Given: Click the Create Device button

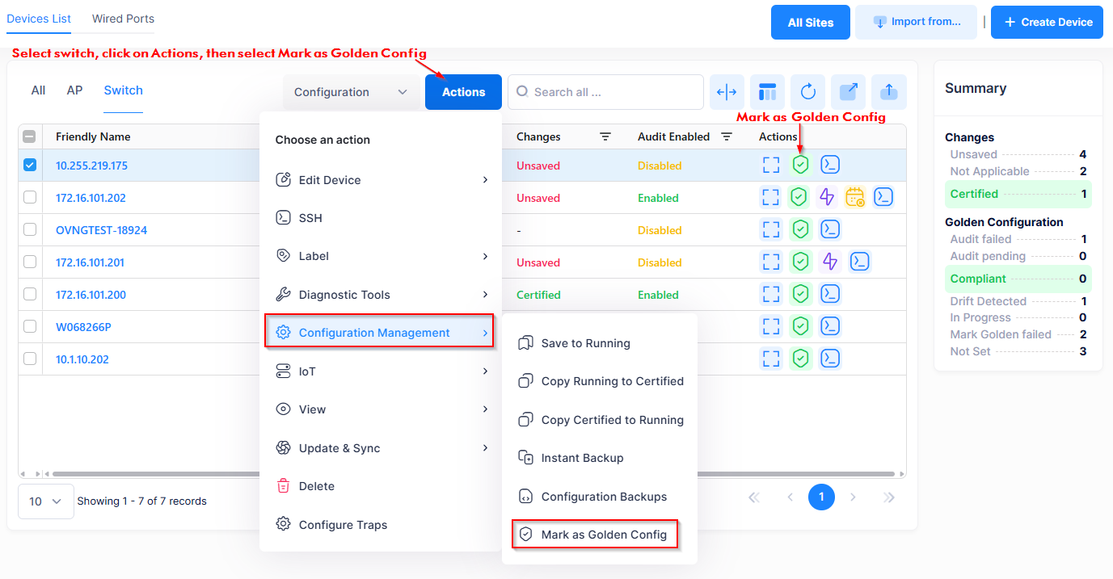Looking at the screenshot, I should point(1047,23).
